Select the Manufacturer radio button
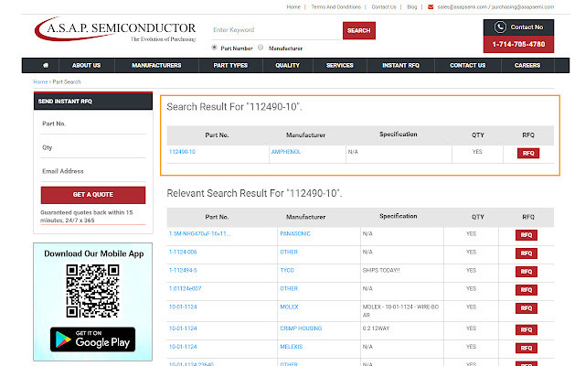 coord(261,48)
